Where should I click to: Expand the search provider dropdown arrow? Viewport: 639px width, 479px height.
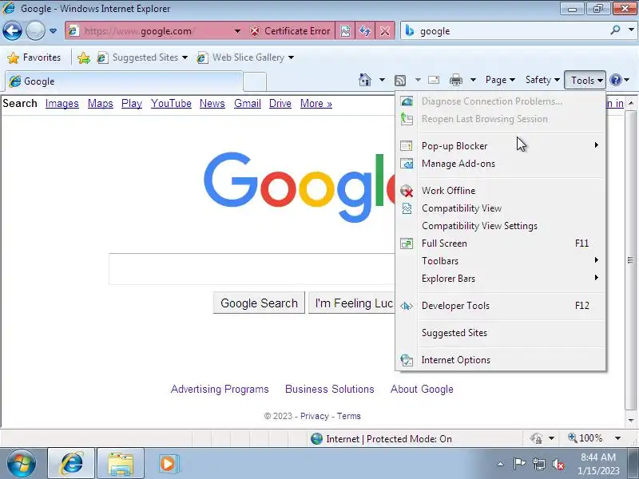click(631, 30)
